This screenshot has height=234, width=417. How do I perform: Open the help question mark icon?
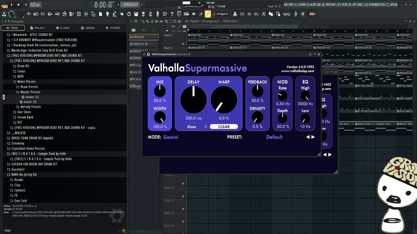click(x=172, y=14)
